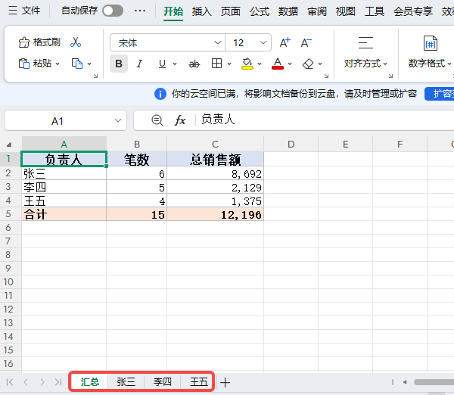This screenshot has height=395, width=454.
Task: Toggle underline formatting
Action: click(x=162, y=64)
